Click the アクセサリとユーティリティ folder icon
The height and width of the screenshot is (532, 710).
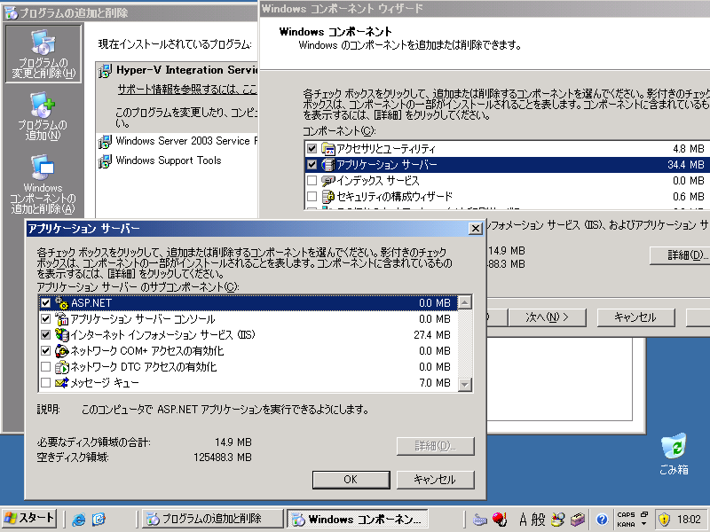point(327,148)
